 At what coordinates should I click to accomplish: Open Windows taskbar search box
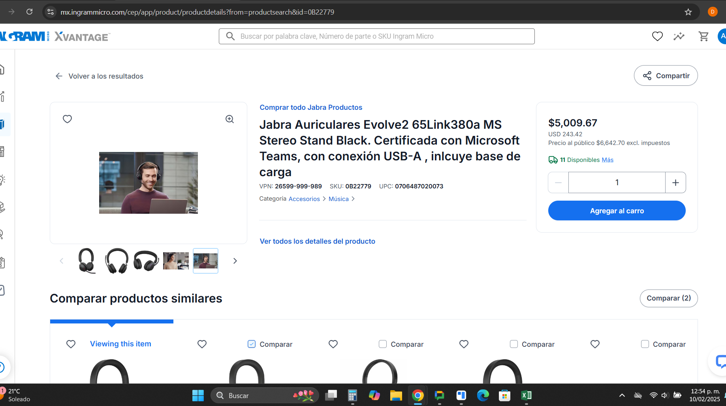pos(265,395)
